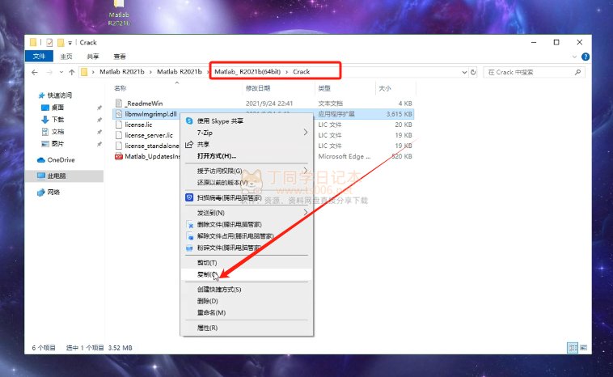
Task: Switch to the 查看 ribbon tab
Action: point(120,57)
